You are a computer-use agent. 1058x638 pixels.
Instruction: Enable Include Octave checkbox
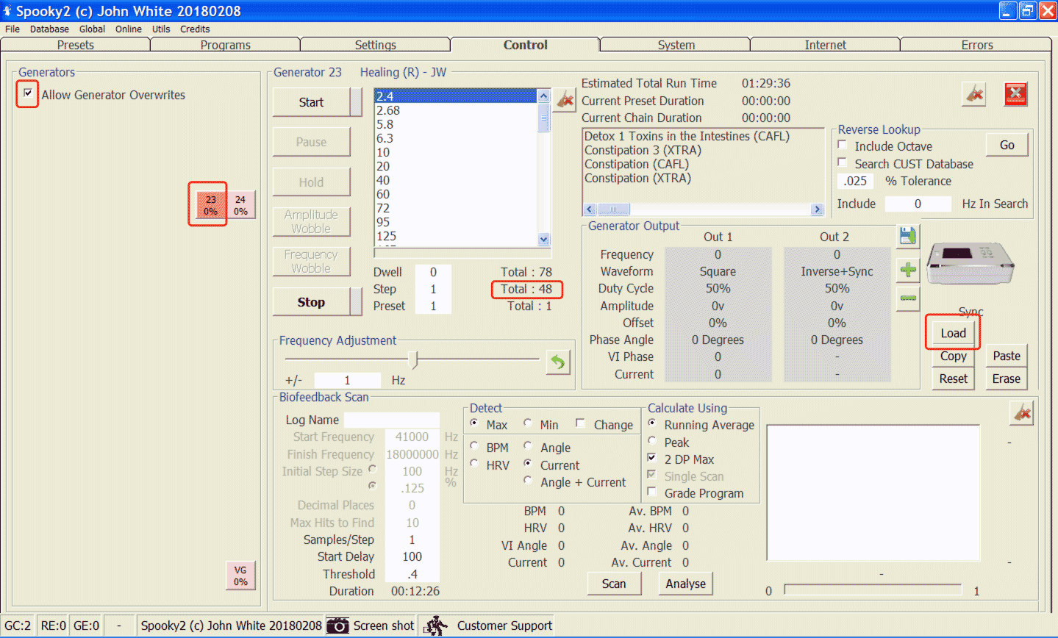click(x=843, y=146)
